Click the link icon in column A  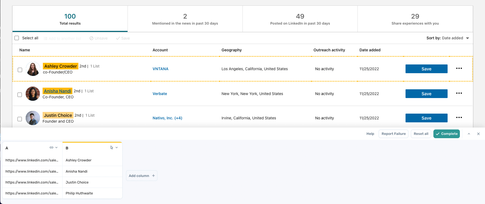(x=51, y=147)
